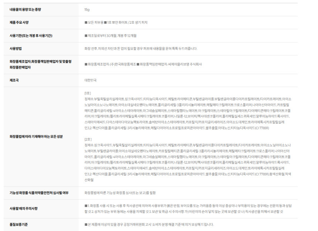Click the 대한민국 country value

[91, 80]
